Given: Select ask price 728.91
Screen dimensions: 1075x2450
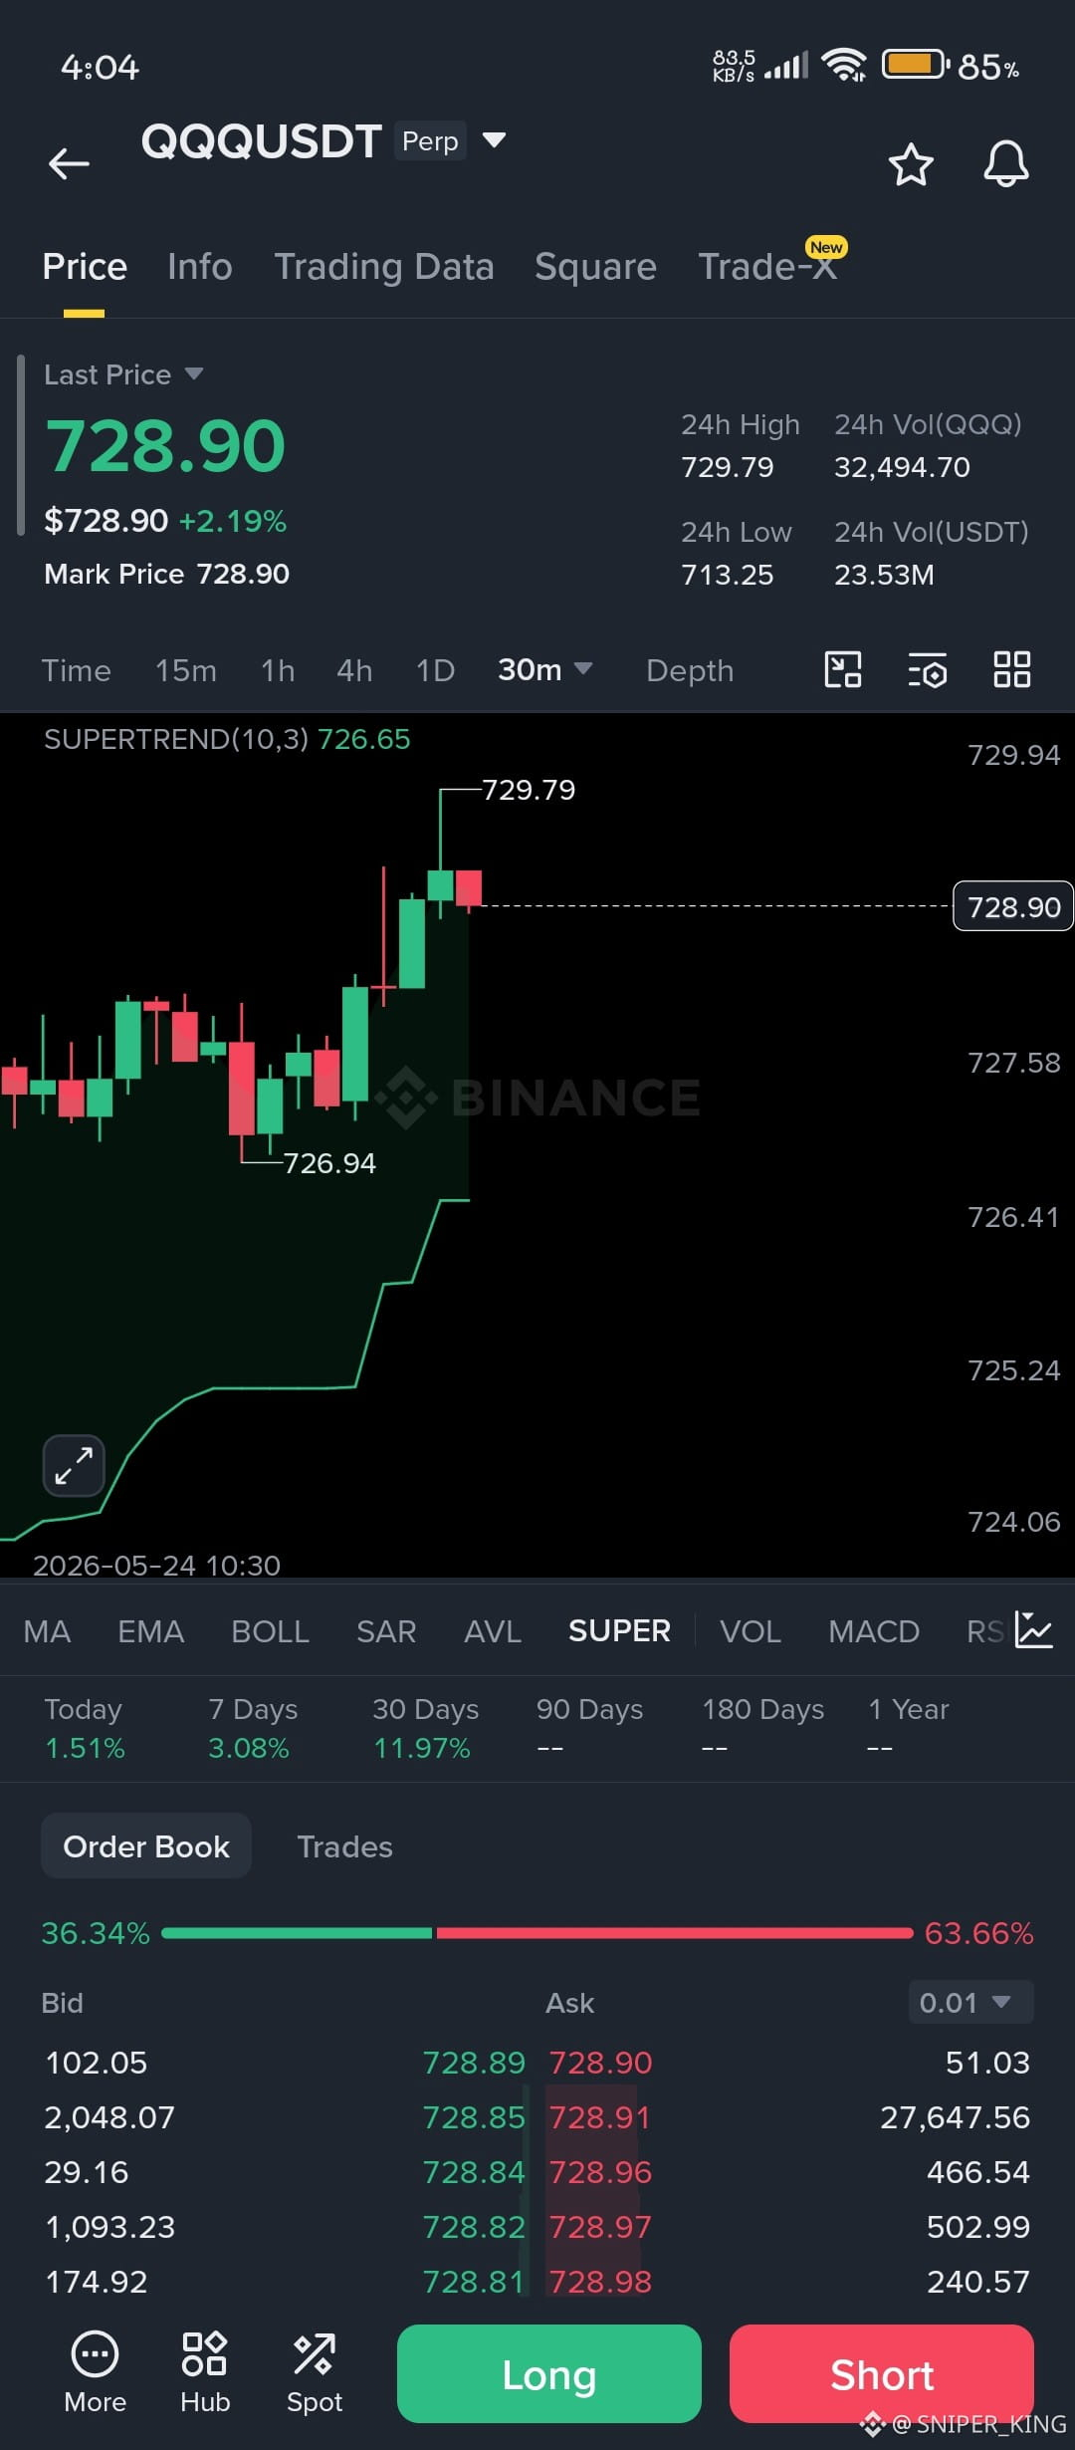Looking at the screenshot, I should [600, 2116].
